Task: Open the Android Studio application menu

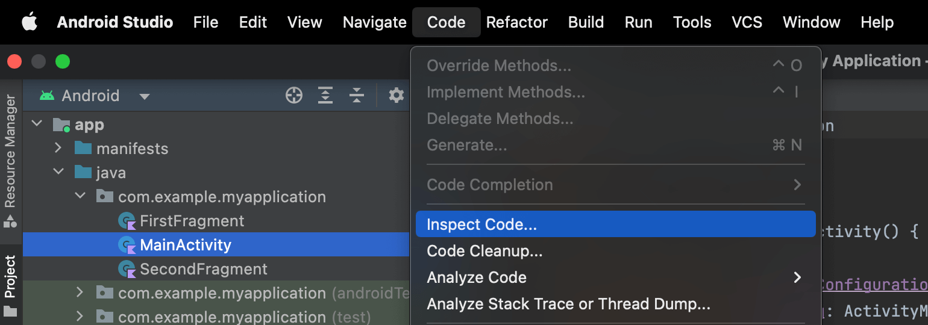Action: (x=115, y=22)
